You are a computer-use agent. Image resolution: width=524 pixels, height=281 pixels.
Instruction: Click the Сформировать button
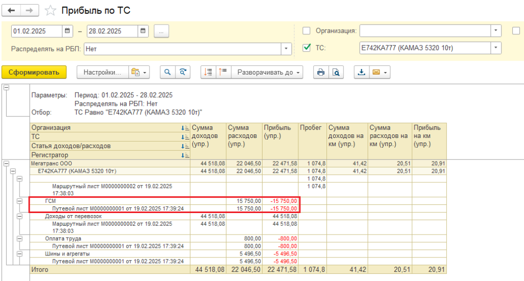[34, 72]
